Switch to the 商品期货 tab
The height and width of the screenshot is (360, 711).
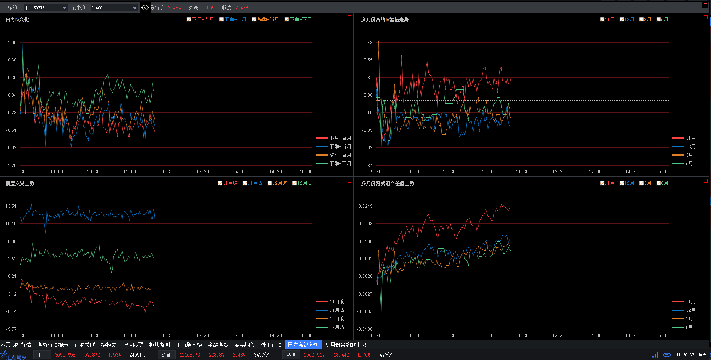[x=245, y=345]
